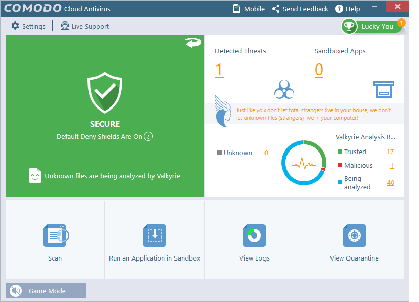The width and height of the screenshot is (419, 302).
Task: Open the Unknown files count 0
Action: click(266, 153)
